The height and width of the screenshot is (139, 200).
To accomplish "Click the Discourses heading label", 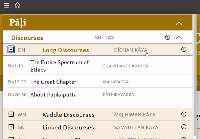I will coord(27,38).
